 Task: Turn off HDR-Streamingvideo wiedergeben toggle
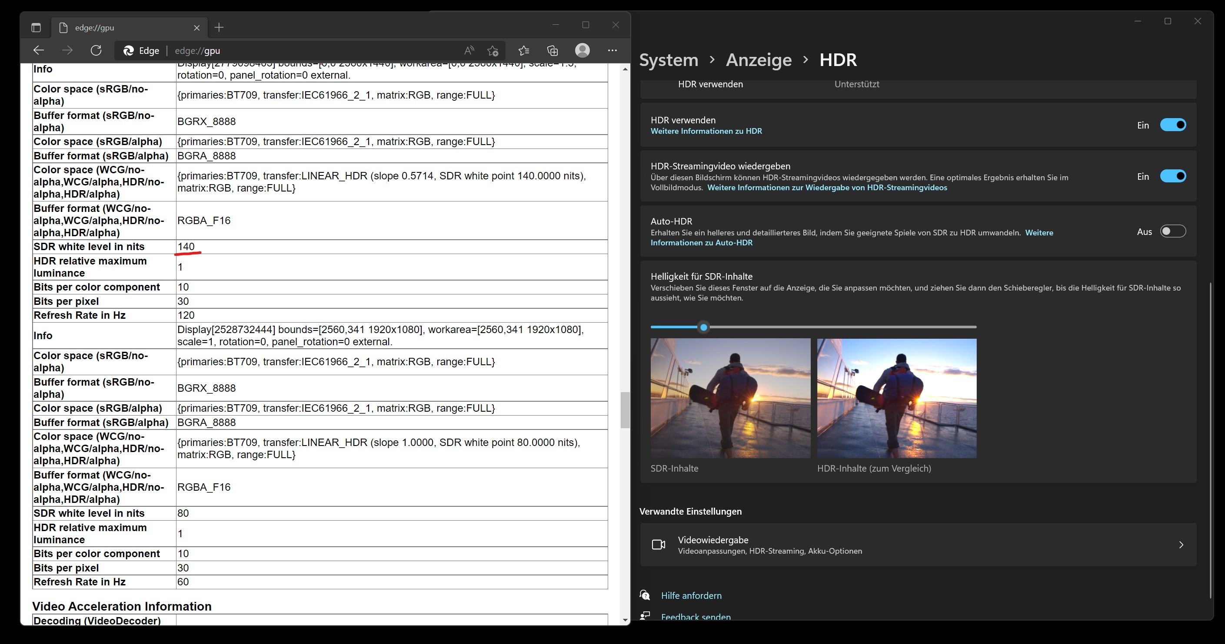tap(1173, 176)
